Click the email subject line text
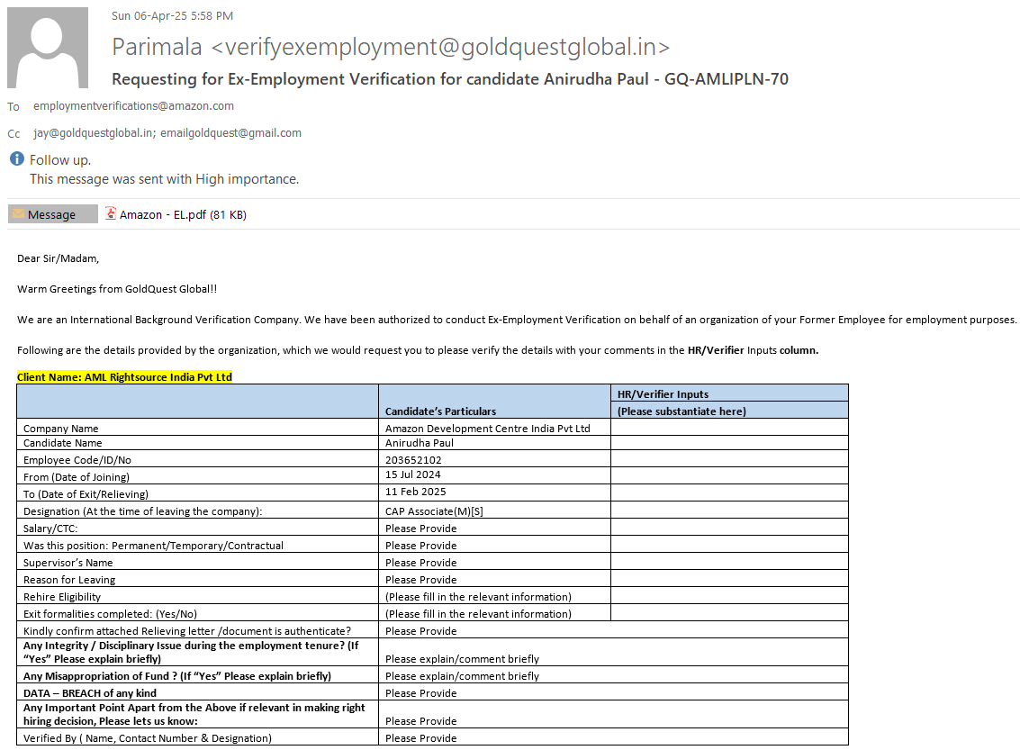The image size is (1020, 750). 449,78
